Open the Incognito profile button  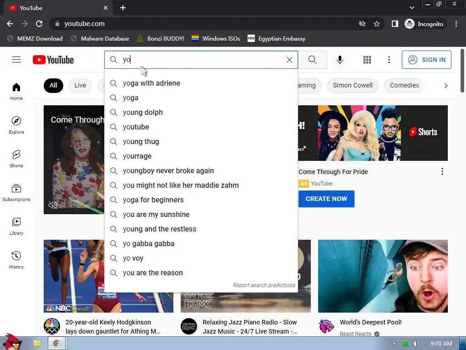424,24
